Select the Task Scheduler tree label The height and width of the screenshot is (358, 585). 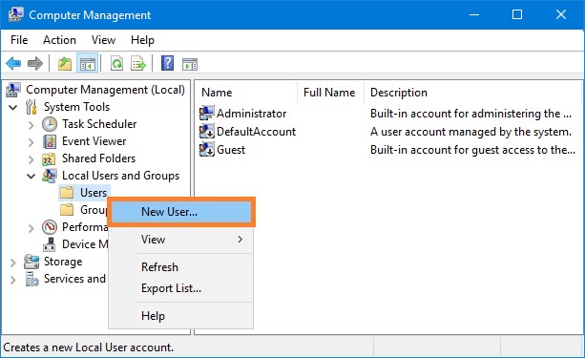99,124
